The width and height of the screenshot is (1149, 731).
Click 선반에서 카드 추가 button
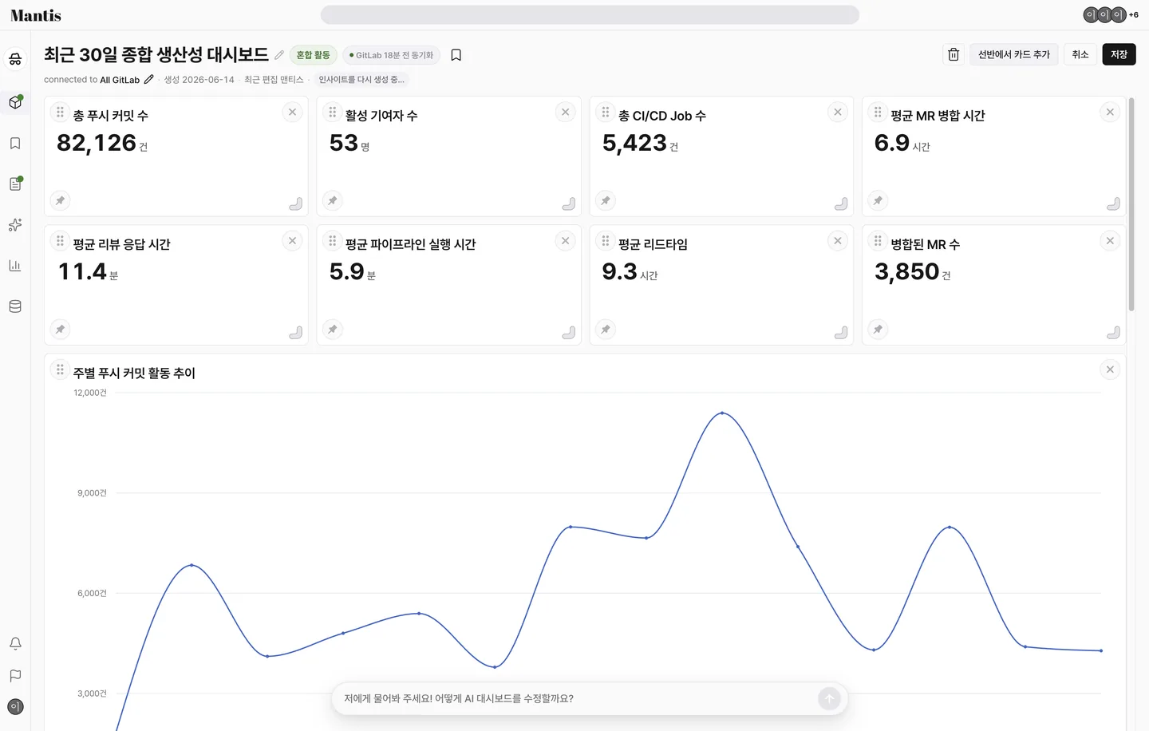tap(1014, 54)
